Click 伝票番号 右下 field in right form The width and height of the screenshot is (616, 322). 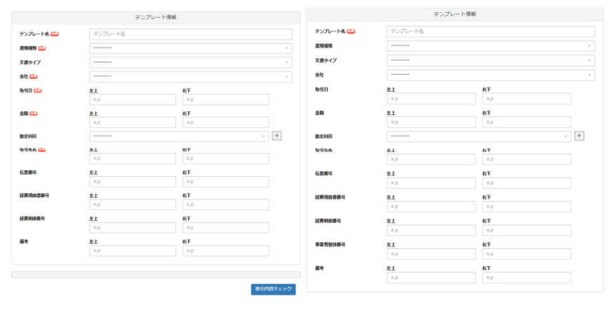click(x=527, y=183)
